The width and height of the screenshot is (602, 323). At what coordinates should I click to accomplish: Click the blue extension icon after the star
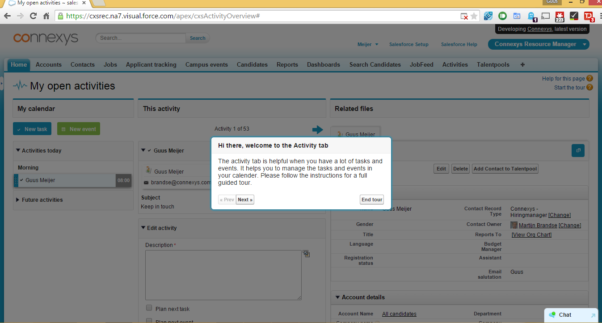click(x=488, y=16)
